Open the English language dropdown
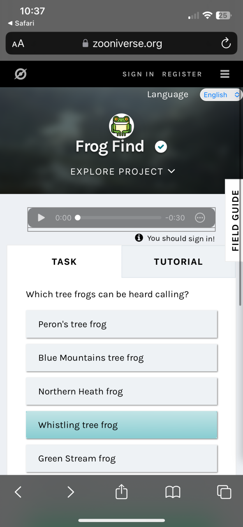The width and height of the screenshot is (243, 527). click(x=221, y=95)
